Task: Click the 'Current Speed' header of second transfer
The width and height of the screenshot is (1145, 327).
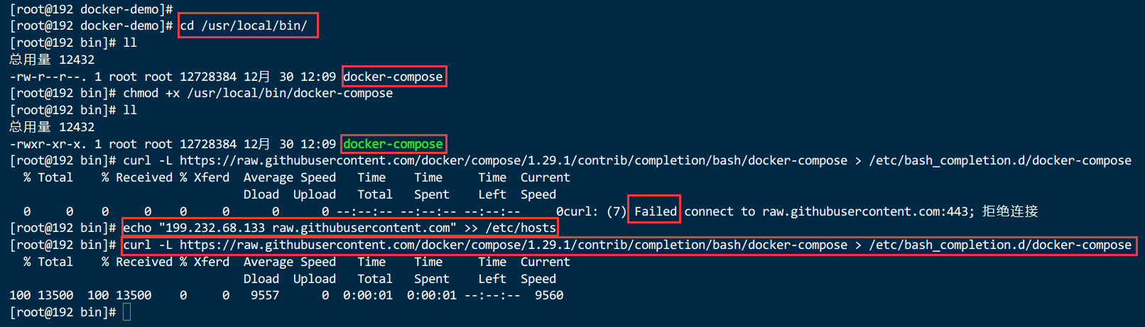Action: pyautogui.click(x=545, y=270)
